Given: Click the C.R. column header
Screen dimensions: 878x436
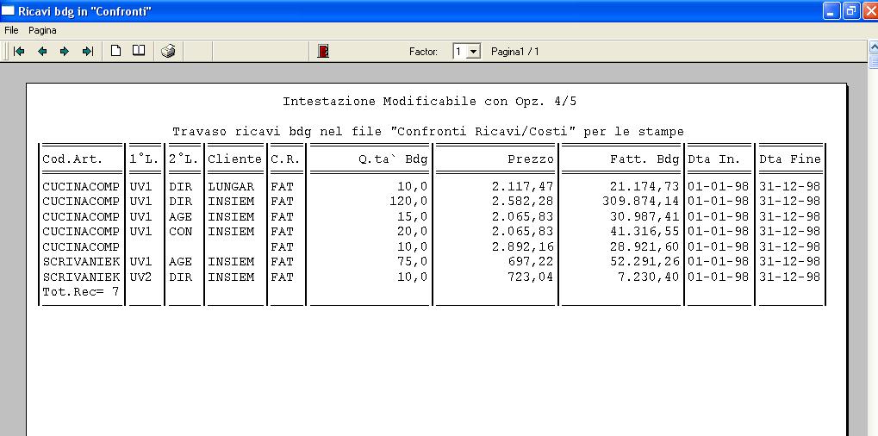Looking at the screenshot, I should [x=285, y=159].
